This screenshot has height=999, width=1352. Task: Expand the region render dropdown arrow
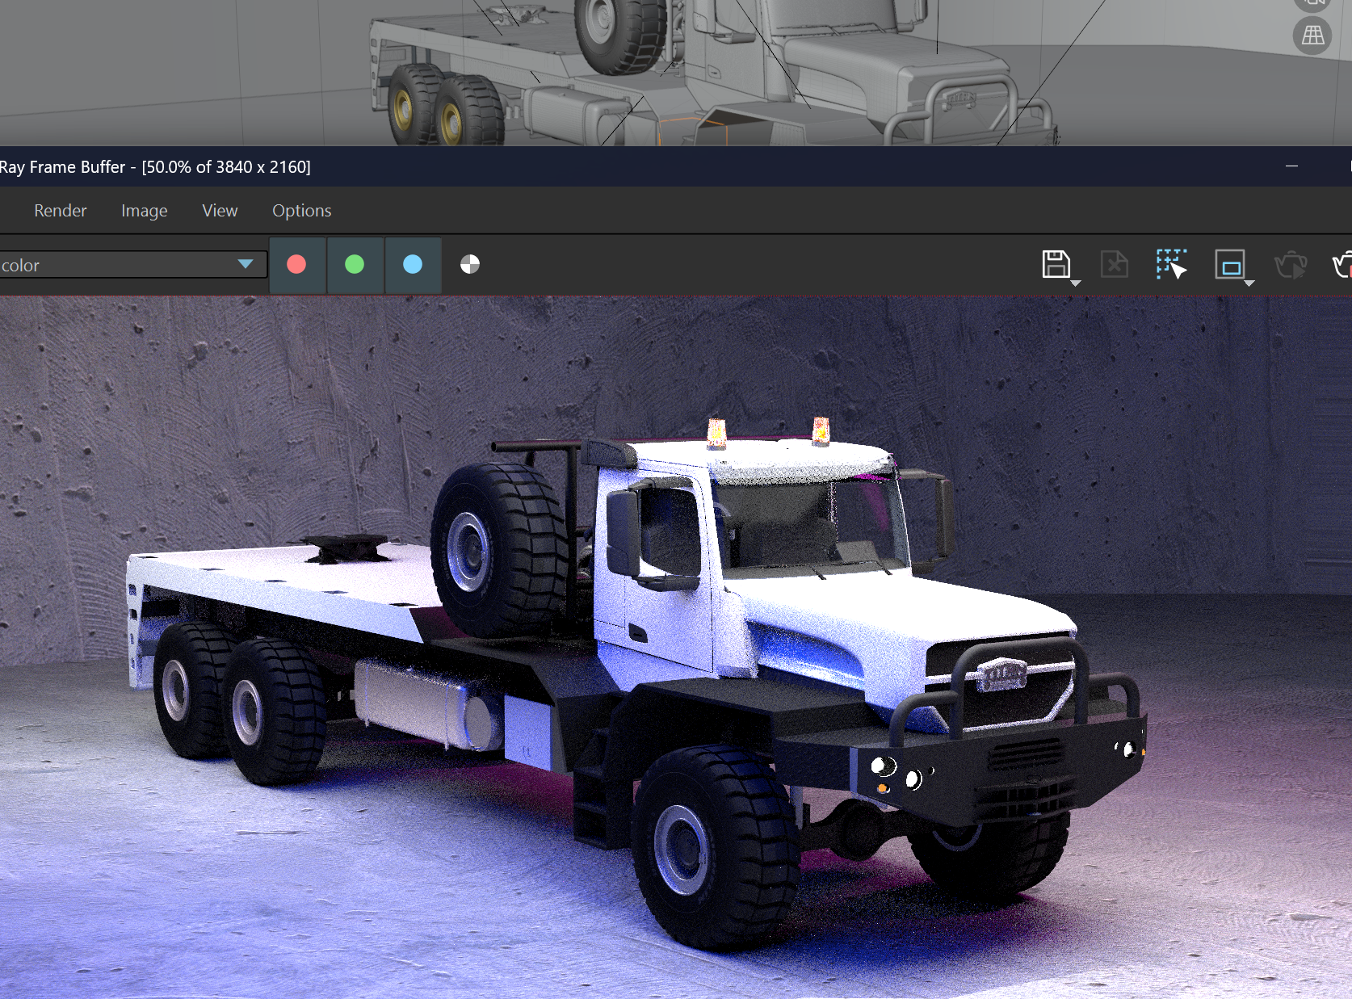pyautogui.click(x=1249, y=283)
